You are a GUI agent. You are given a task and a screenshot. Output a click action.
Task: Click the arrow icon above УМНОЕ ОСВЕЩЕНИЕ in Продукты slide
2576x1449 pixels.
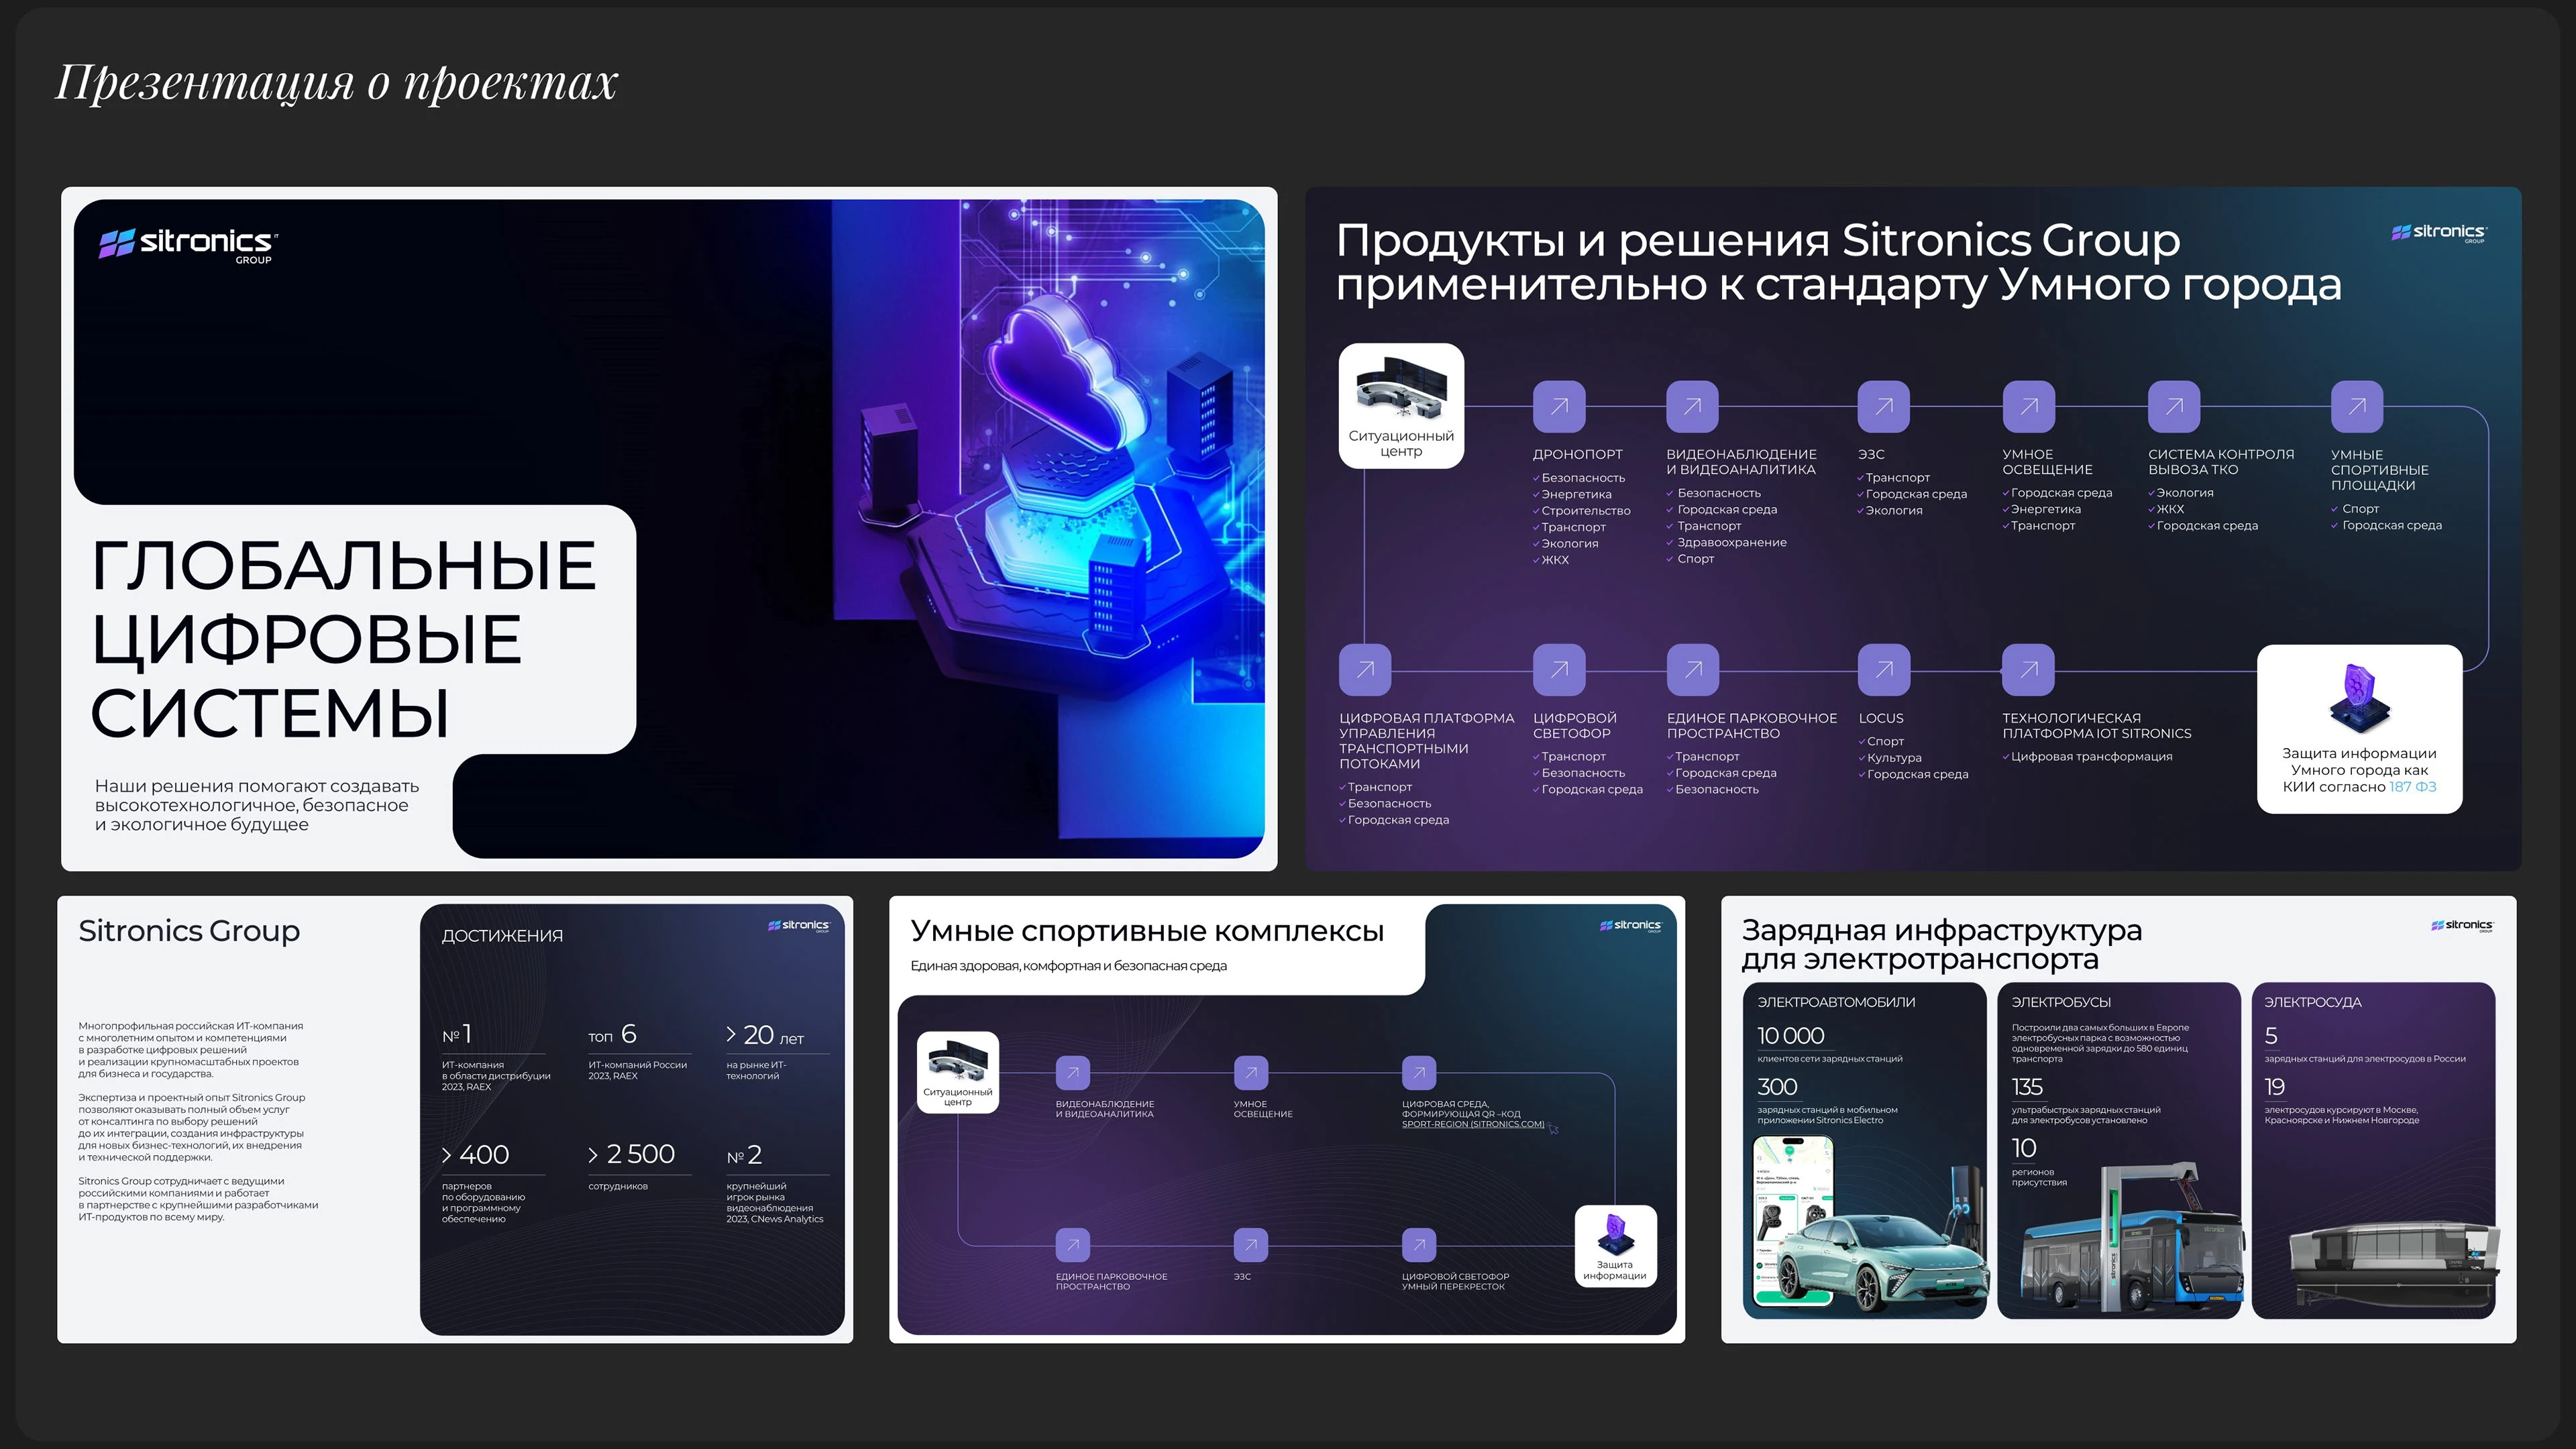coord(2029,406)
